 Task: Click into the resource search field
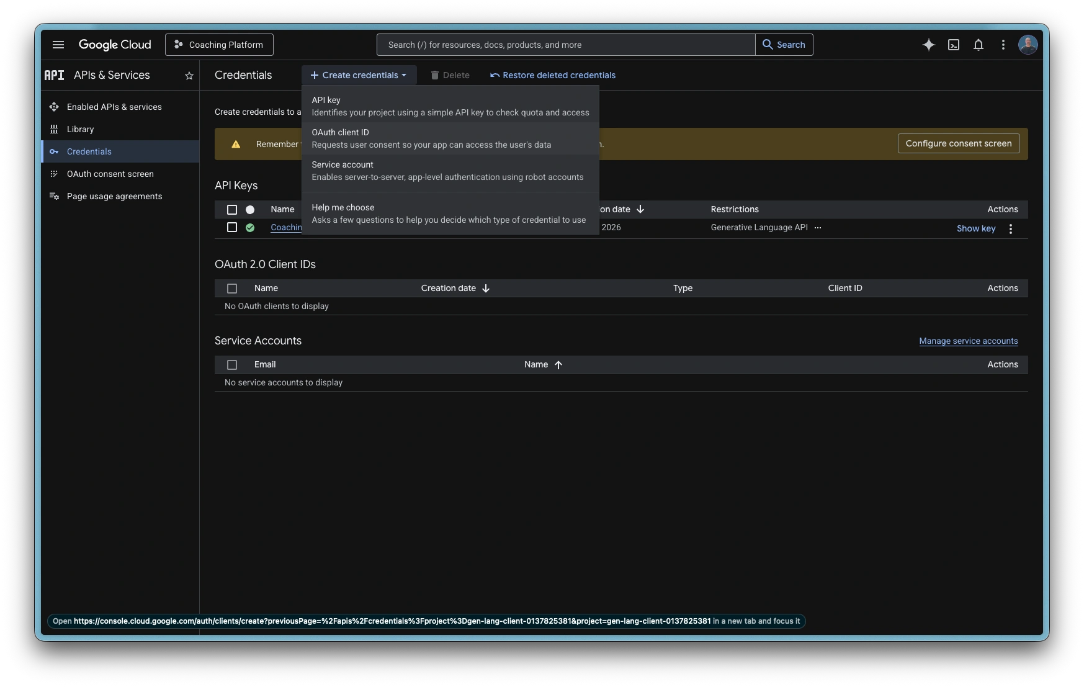[x=565, y=45]
